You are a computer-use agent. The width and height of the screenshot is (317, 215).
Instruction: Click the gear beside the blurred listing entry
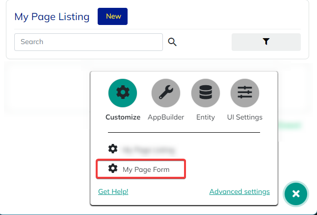[x=113, y=149]
